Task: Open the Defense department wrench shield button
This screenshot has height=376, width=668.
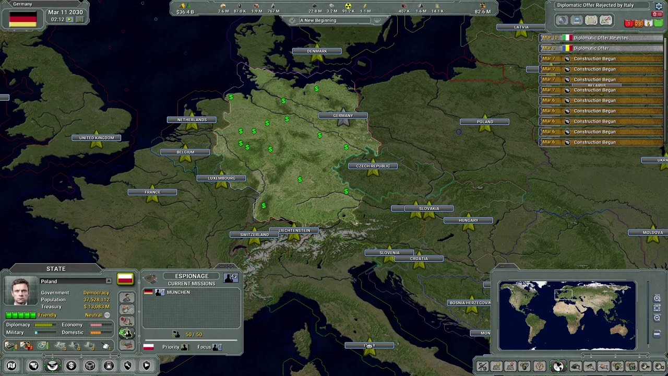Action: 128,366
